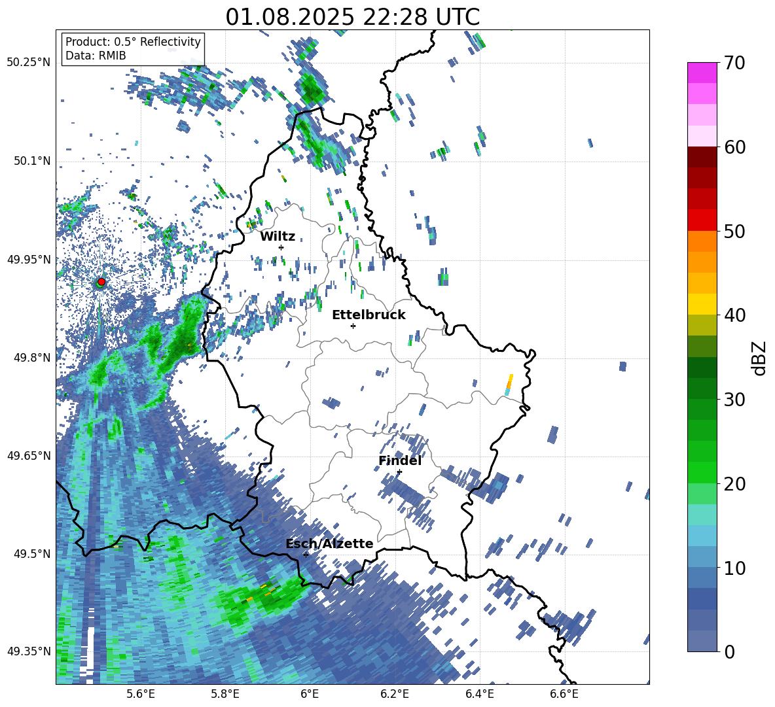Viewport: 775px width, 707px height.
Task: Click the magenta top colorbar segment
Action: click(x=702, y=73)
